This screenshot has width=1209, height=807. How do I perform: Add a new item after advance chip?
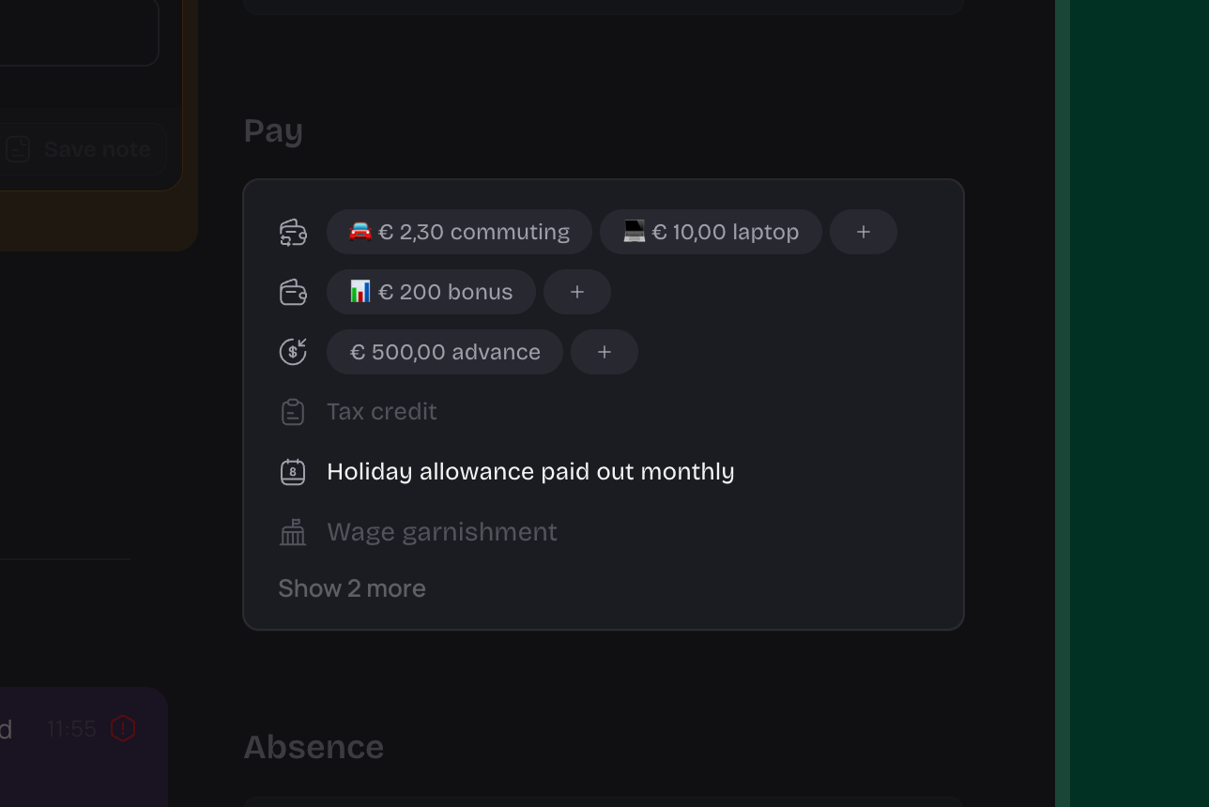[604, 352]
